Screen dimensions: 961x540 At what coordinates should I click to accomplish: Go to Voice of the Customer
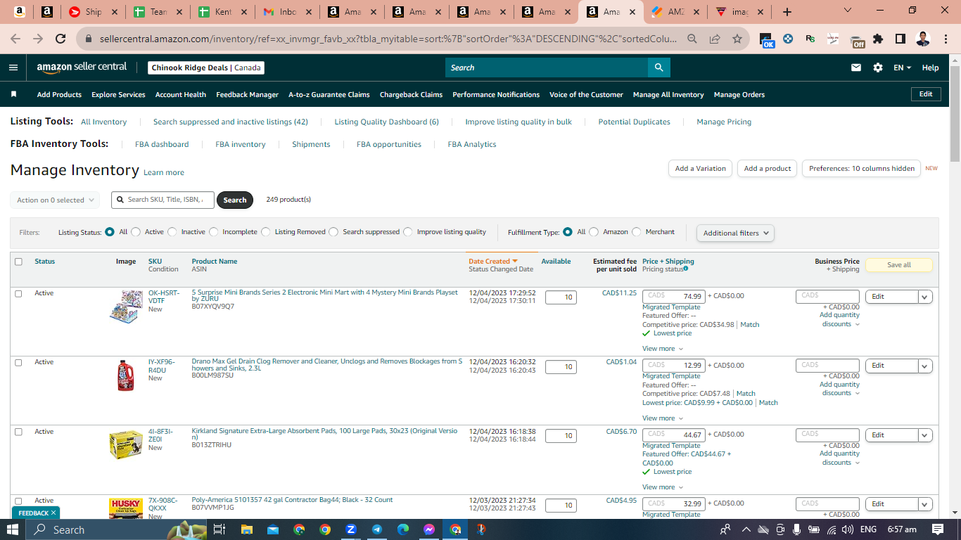[x=586, y=94]
